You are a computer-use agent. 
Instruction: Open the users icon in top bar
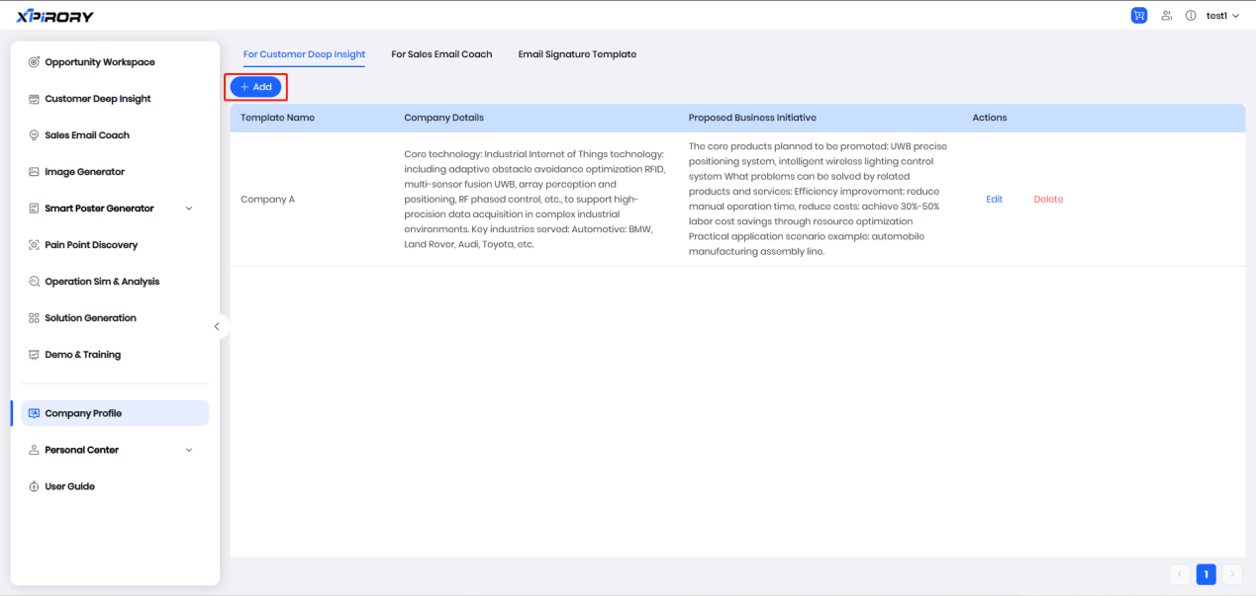[x=1167, y=16]
